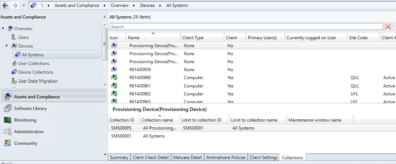
Task: Switch to the Summary tab
Action: click(119, 157)
